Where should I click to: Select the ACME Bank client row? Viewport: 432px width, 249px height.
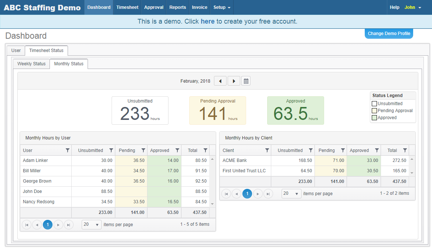coord(314,160)
